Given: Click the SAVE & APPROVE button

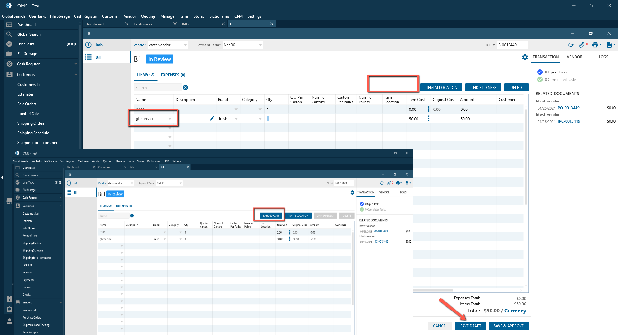Looking at the screenshot, I should (509, 326).
